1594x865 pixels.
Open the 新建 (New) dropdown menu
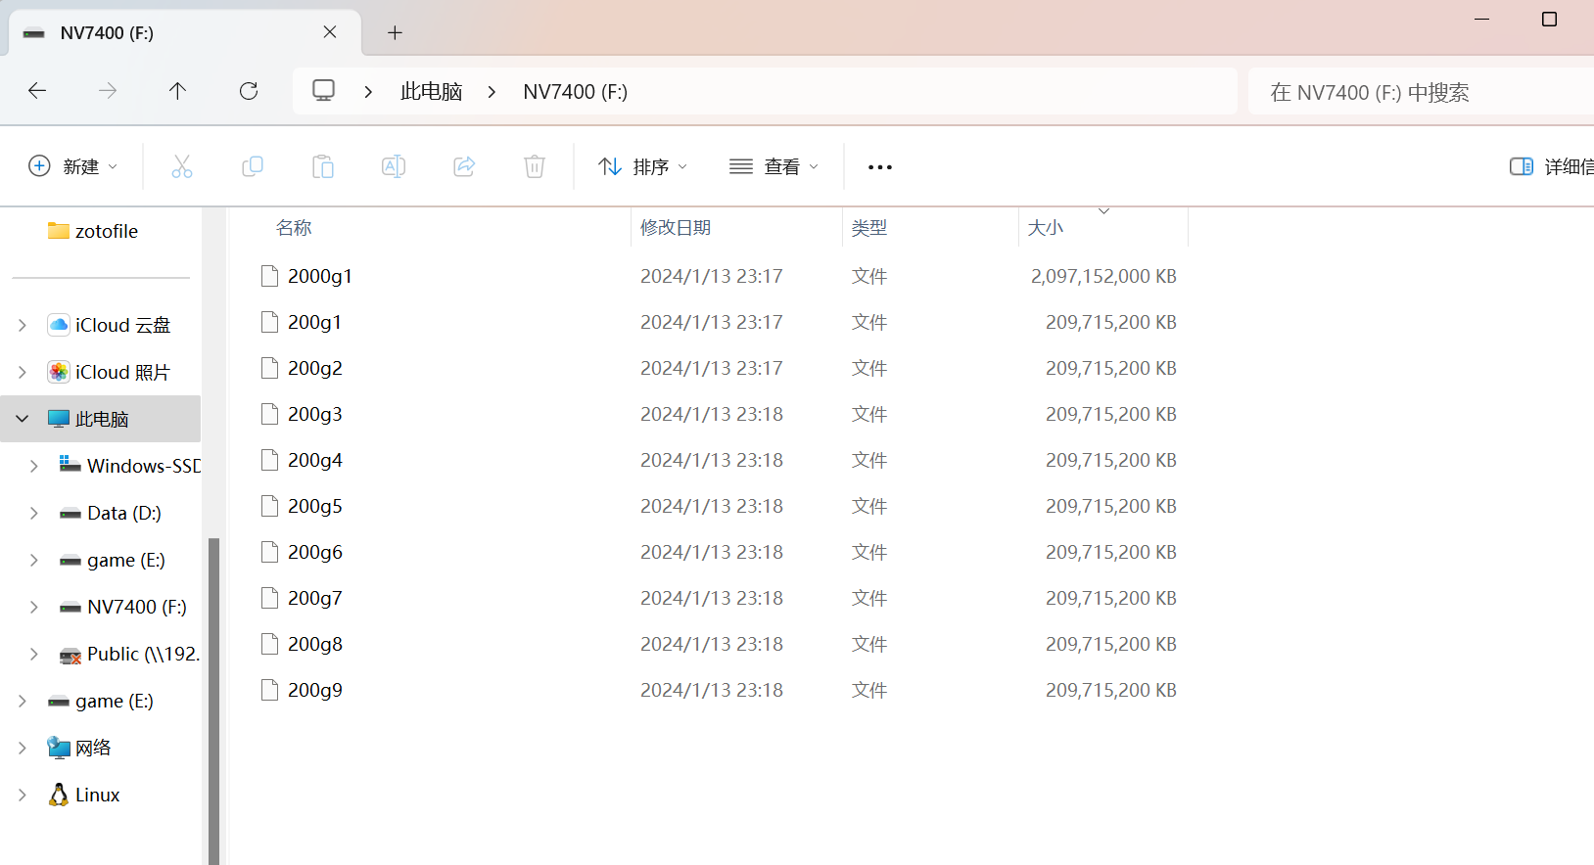tap(73, 166)
